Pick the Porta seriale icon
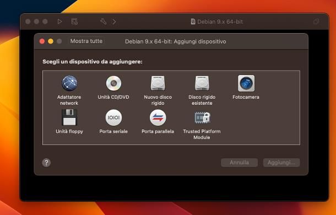336x215 pixels. (113, 117)
